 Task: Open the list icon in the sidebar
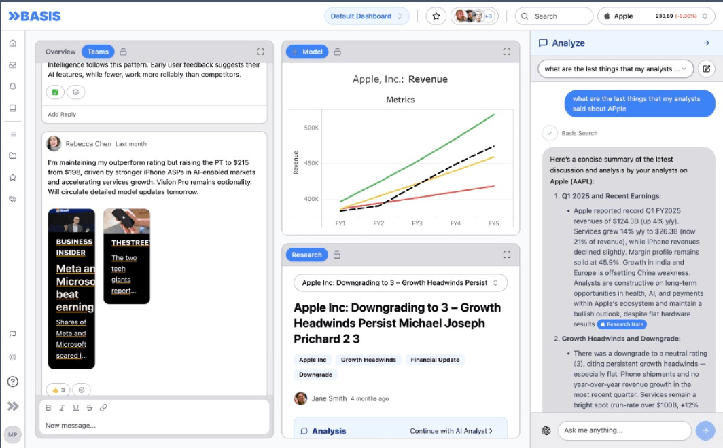[x=13, y=134]
